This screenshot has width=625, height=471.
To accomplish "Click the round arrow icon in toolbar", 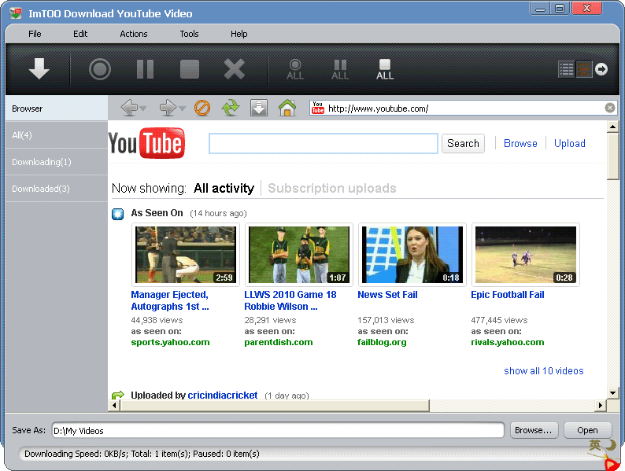I will point(601,69).
